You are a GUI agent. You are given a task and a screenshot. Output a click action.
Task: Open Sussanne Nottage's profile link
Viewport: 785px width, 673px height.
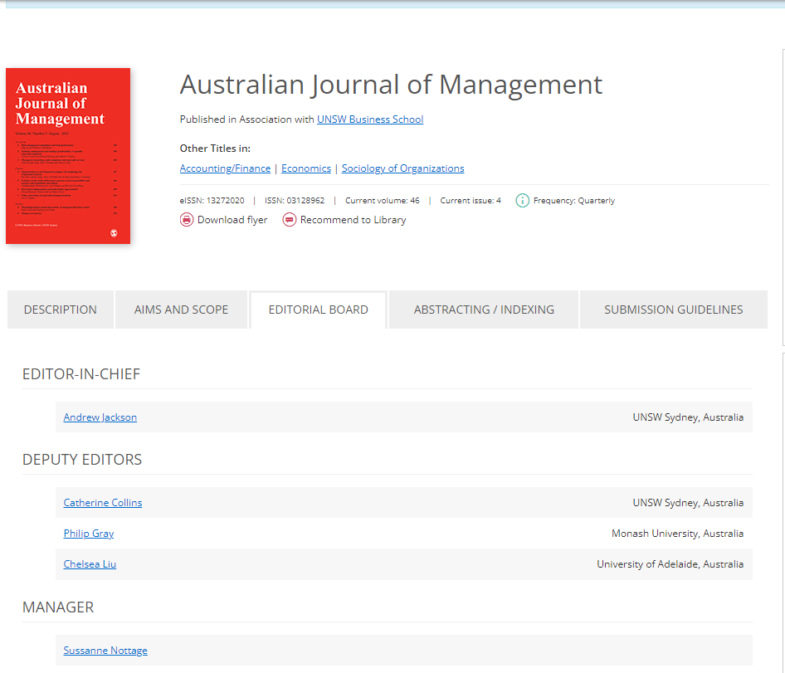(105, 650)
